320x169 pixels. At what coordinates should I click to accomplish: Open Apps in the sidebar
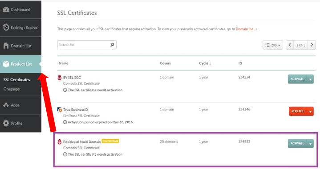[20, 105]
